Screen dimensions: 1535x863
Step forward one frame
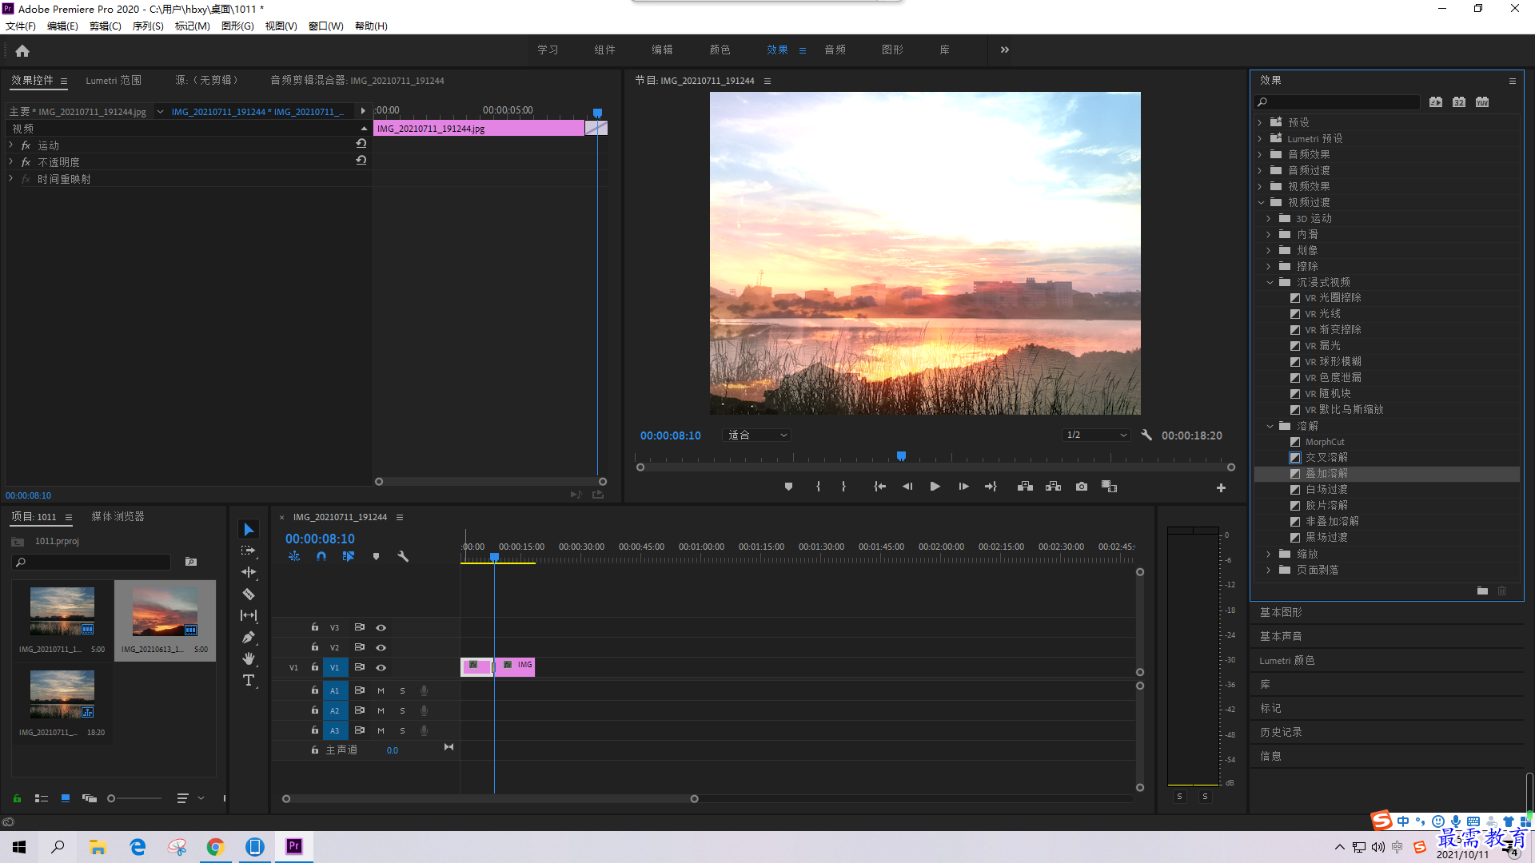[x=963, y=487]
